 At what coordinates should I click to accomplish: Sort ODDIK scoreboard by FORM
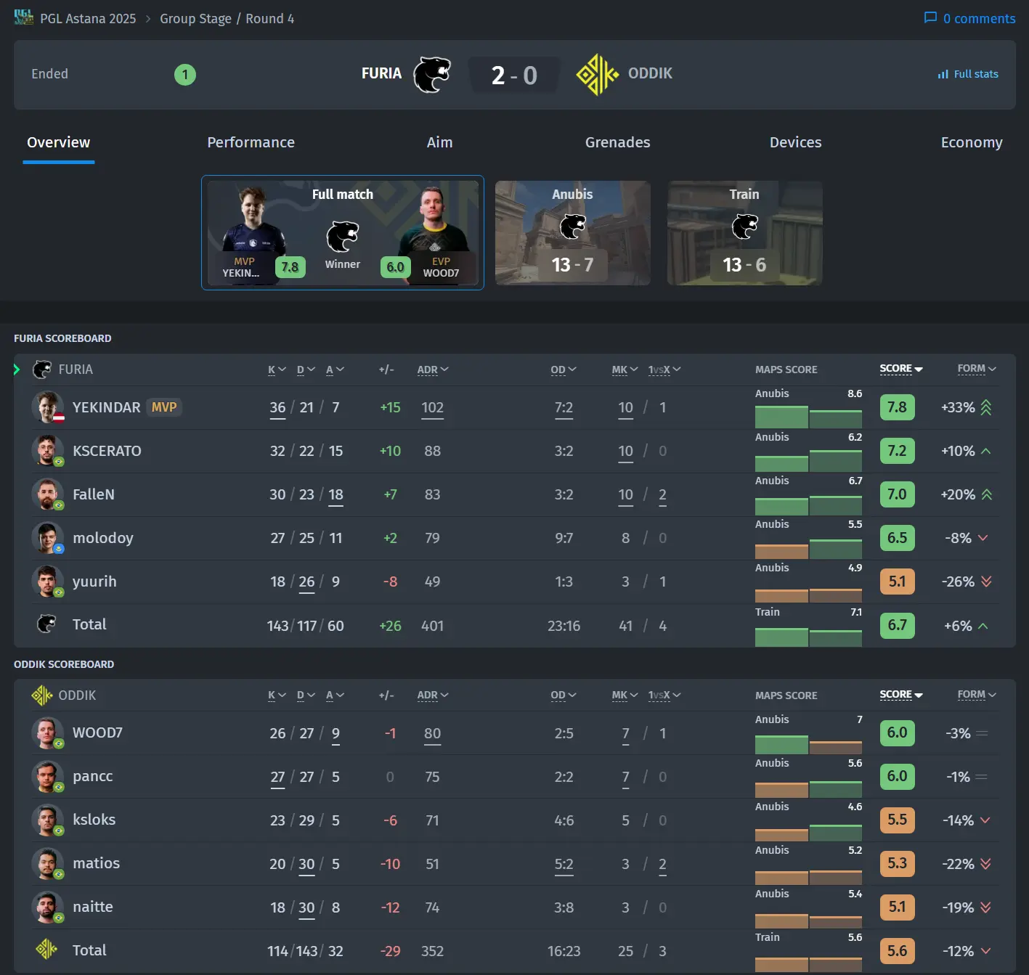pos(977,695)
